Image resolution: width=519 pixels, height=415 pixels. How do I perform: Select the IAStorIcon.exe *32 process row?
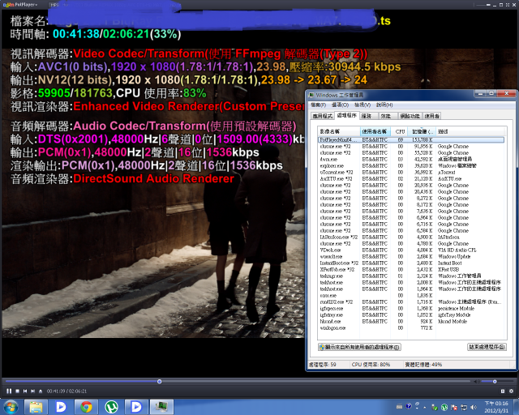pyautogui.click(x=411, y=237)
